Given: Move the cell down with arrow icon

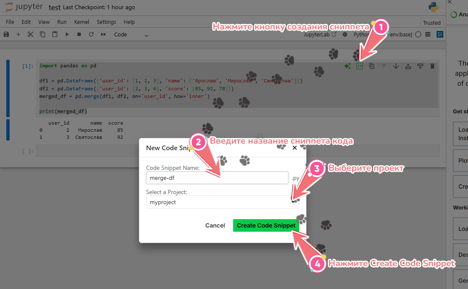Looking at the screenshot, I should (x=396, y=66).
